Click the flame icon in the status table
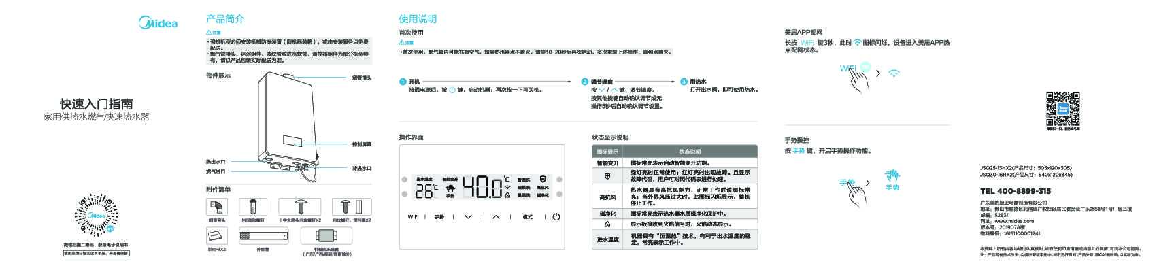Image resolution: width=1157 pixels, height=270 pixels. pos(607,224)
